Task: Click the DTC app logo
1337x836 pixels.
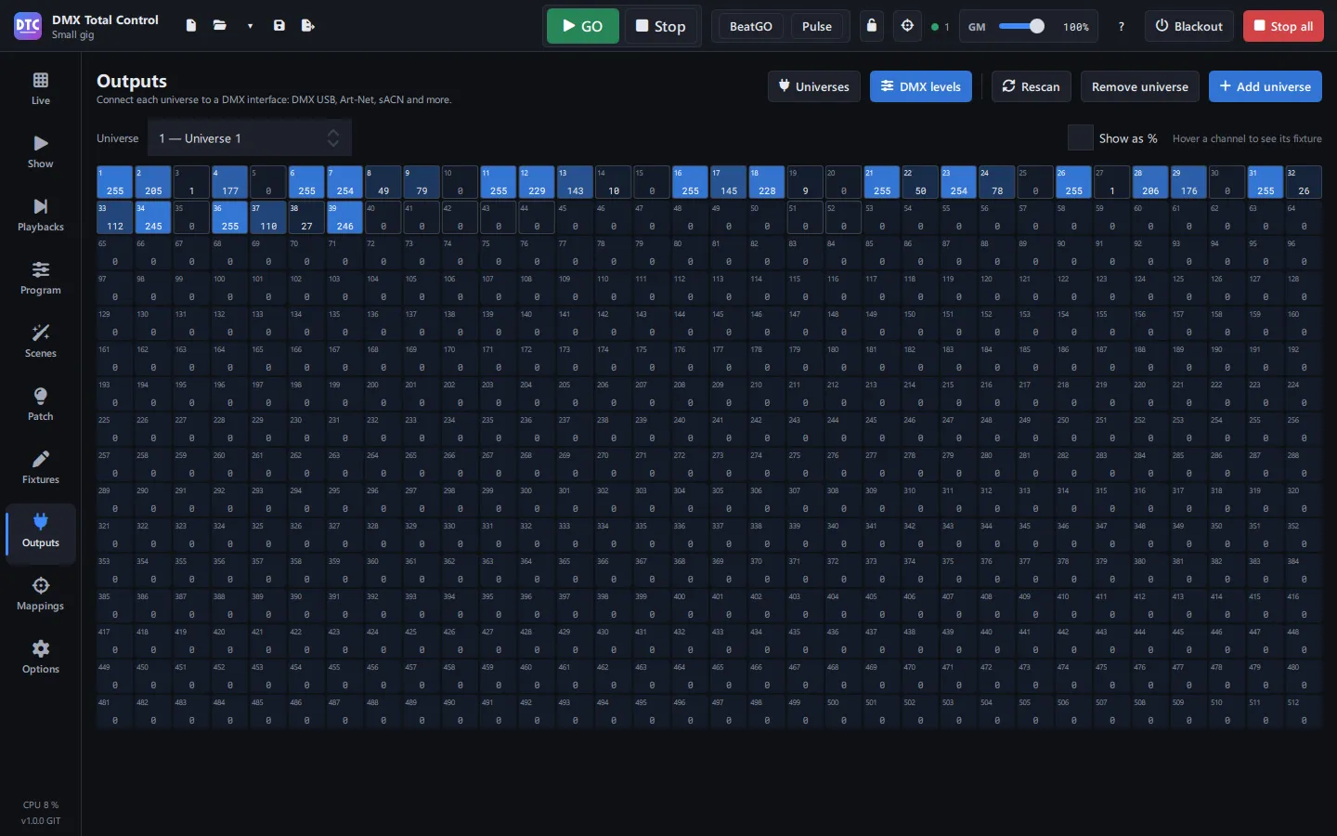Action: [28, 26]
